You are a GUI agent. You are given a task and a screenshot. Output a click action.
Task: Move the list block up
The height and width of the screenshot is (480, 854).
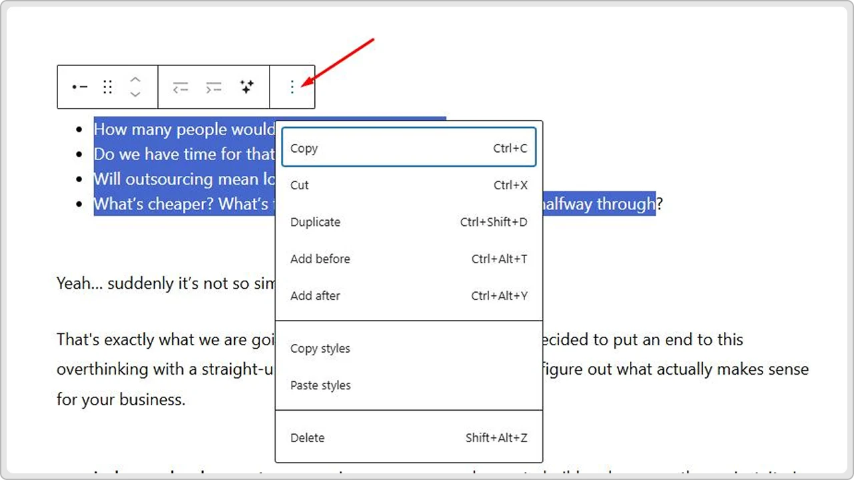click(x=135, y=79)
